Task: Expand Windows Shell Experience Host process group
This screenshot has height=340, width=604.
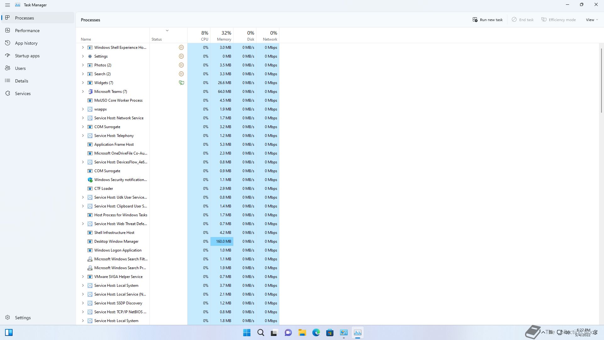Action: [83, 48]
